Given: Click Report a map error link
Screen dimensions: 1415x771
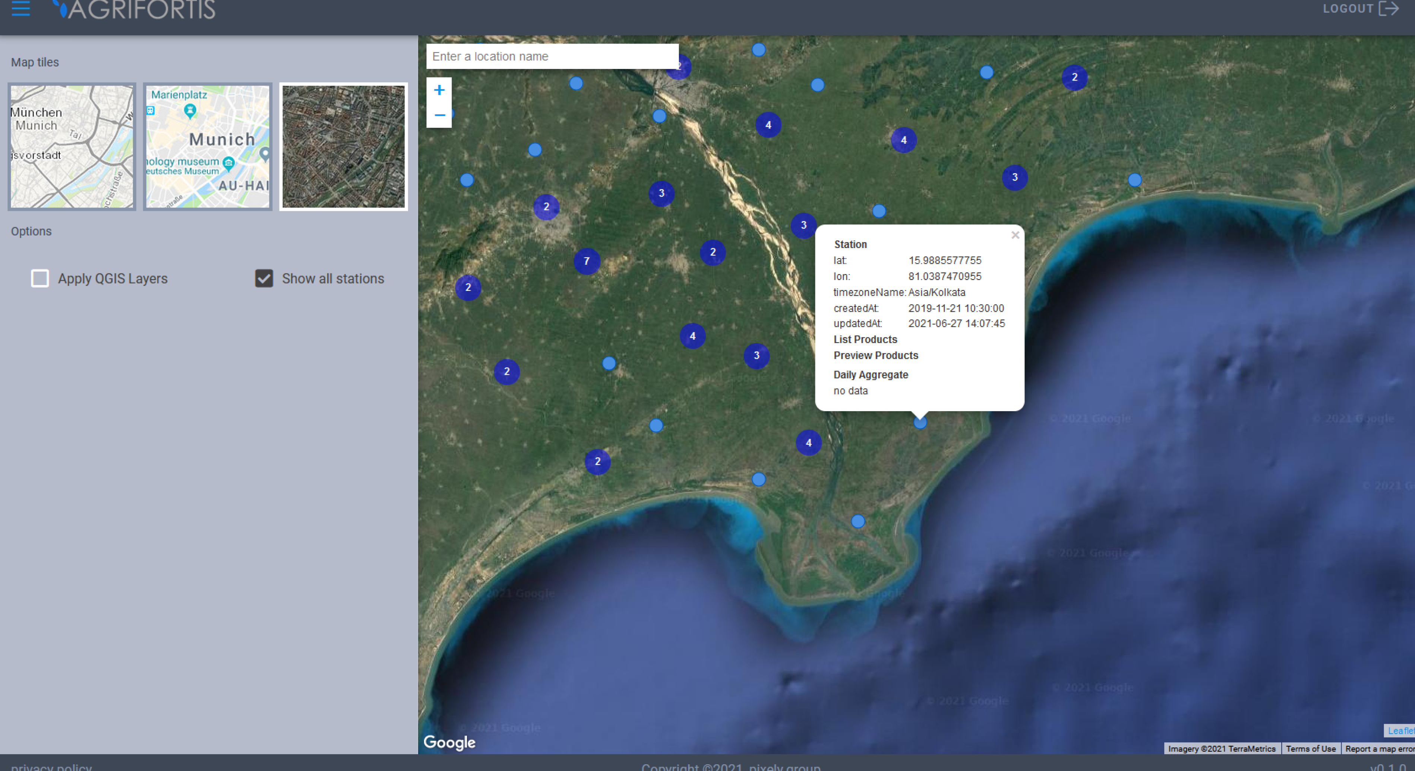Looking at the screenshot, I should pyautogui.click(x=1379, y=749).
